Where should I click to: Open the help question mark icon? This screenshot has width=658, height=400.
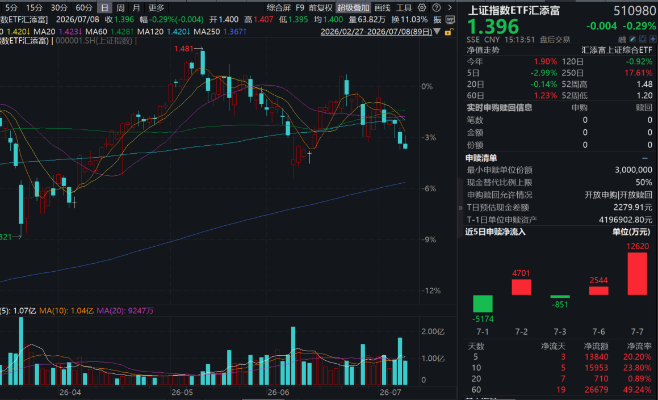point(437,7)
